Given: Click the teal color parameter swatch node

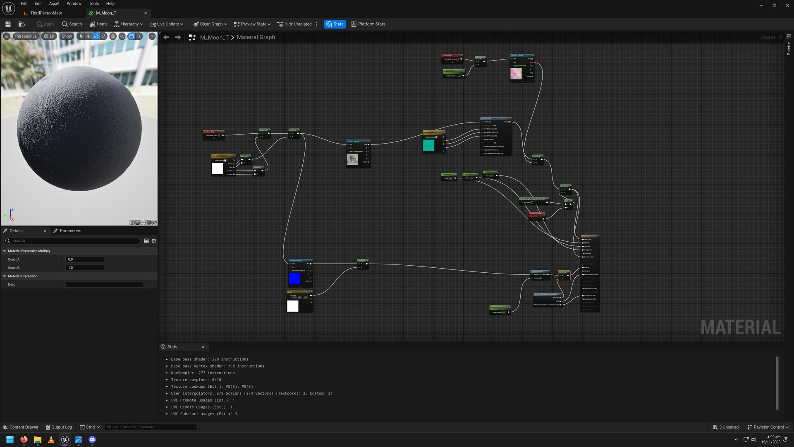Looking at the screenshot, I should (428, 145).
